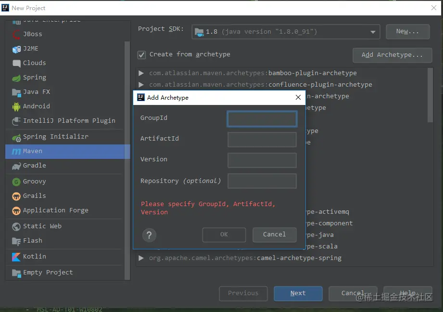Click the Spring Initializr icon
The image size is (443, 312).
point(16,138)
